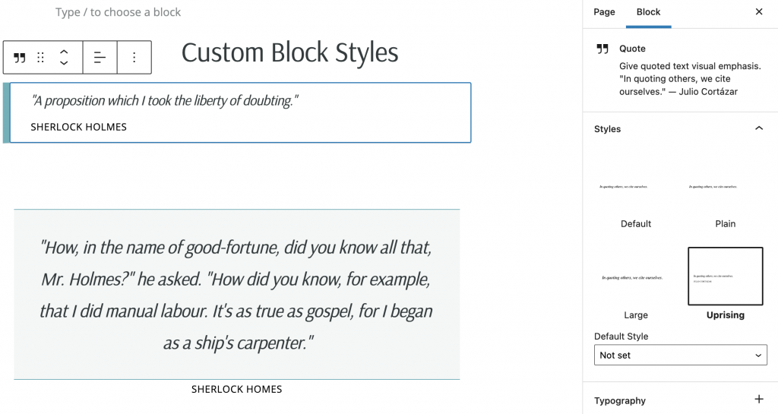Click the Custom Block Styles page title

click(289, 52)
